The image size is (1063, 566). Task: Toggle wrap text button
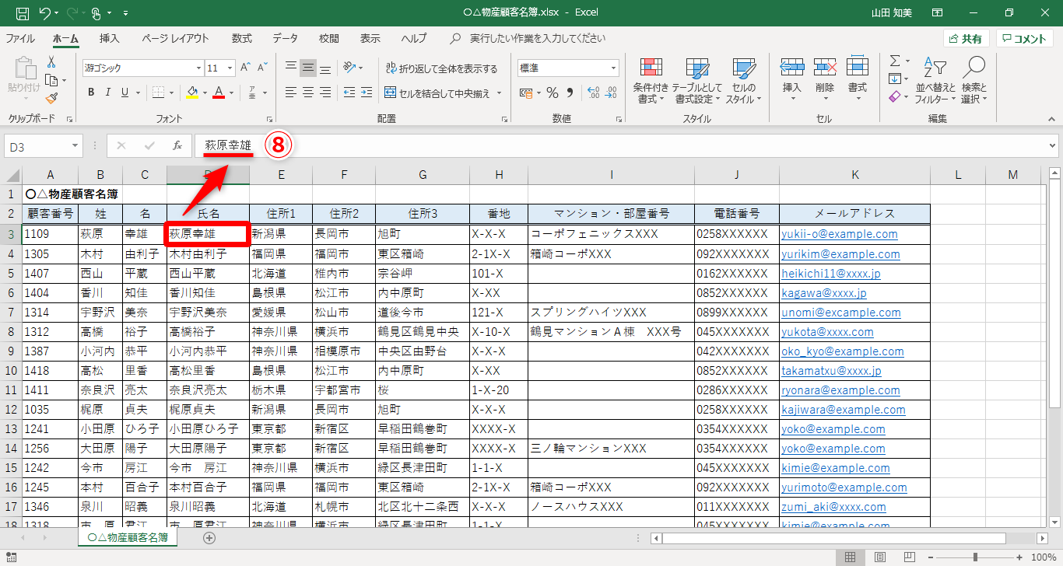point(441,68)
